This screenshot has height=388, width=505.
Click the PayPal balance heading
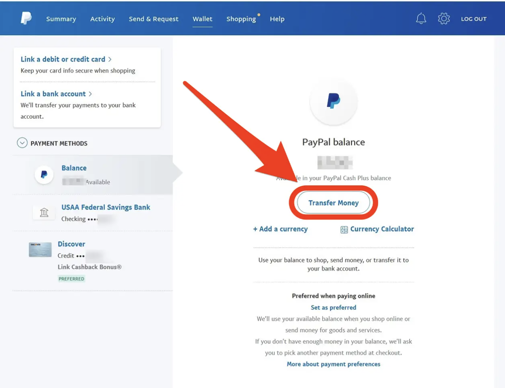(333, 142)
